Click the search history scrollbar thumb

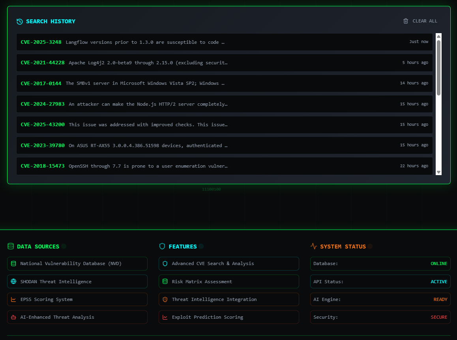pos(438,67)
